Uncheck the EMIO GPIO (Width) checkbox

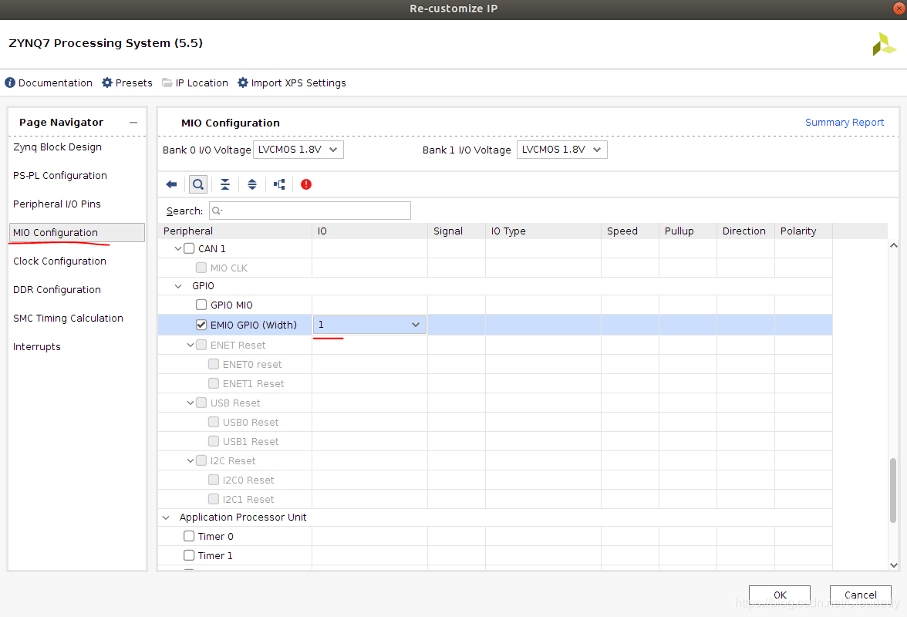pyautogui.click(x=201, y=325)
